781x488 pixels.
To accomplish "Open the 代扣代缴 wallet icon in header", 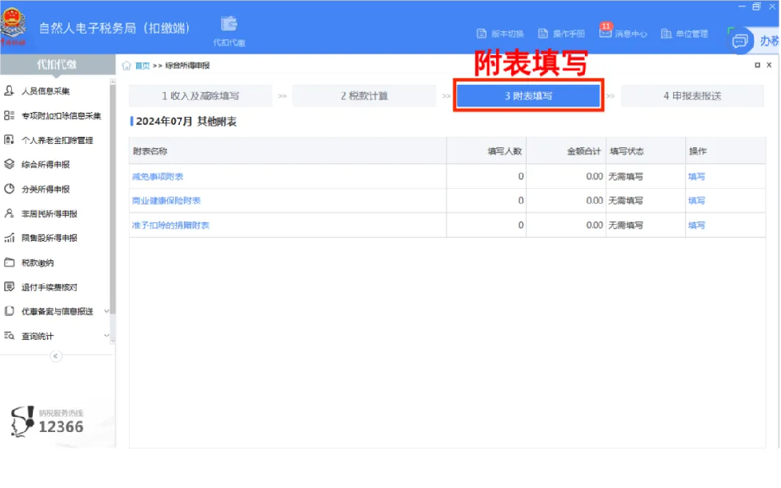I will pyautogui.click(x=229, y=23).
